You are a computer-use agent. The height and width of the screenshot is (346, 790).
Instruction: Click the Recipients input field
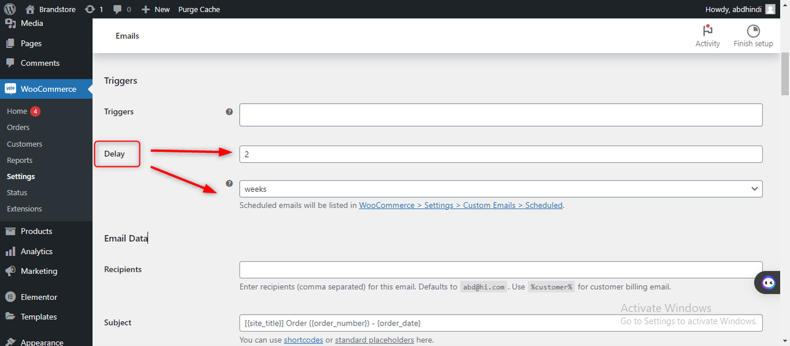point(501,270)
